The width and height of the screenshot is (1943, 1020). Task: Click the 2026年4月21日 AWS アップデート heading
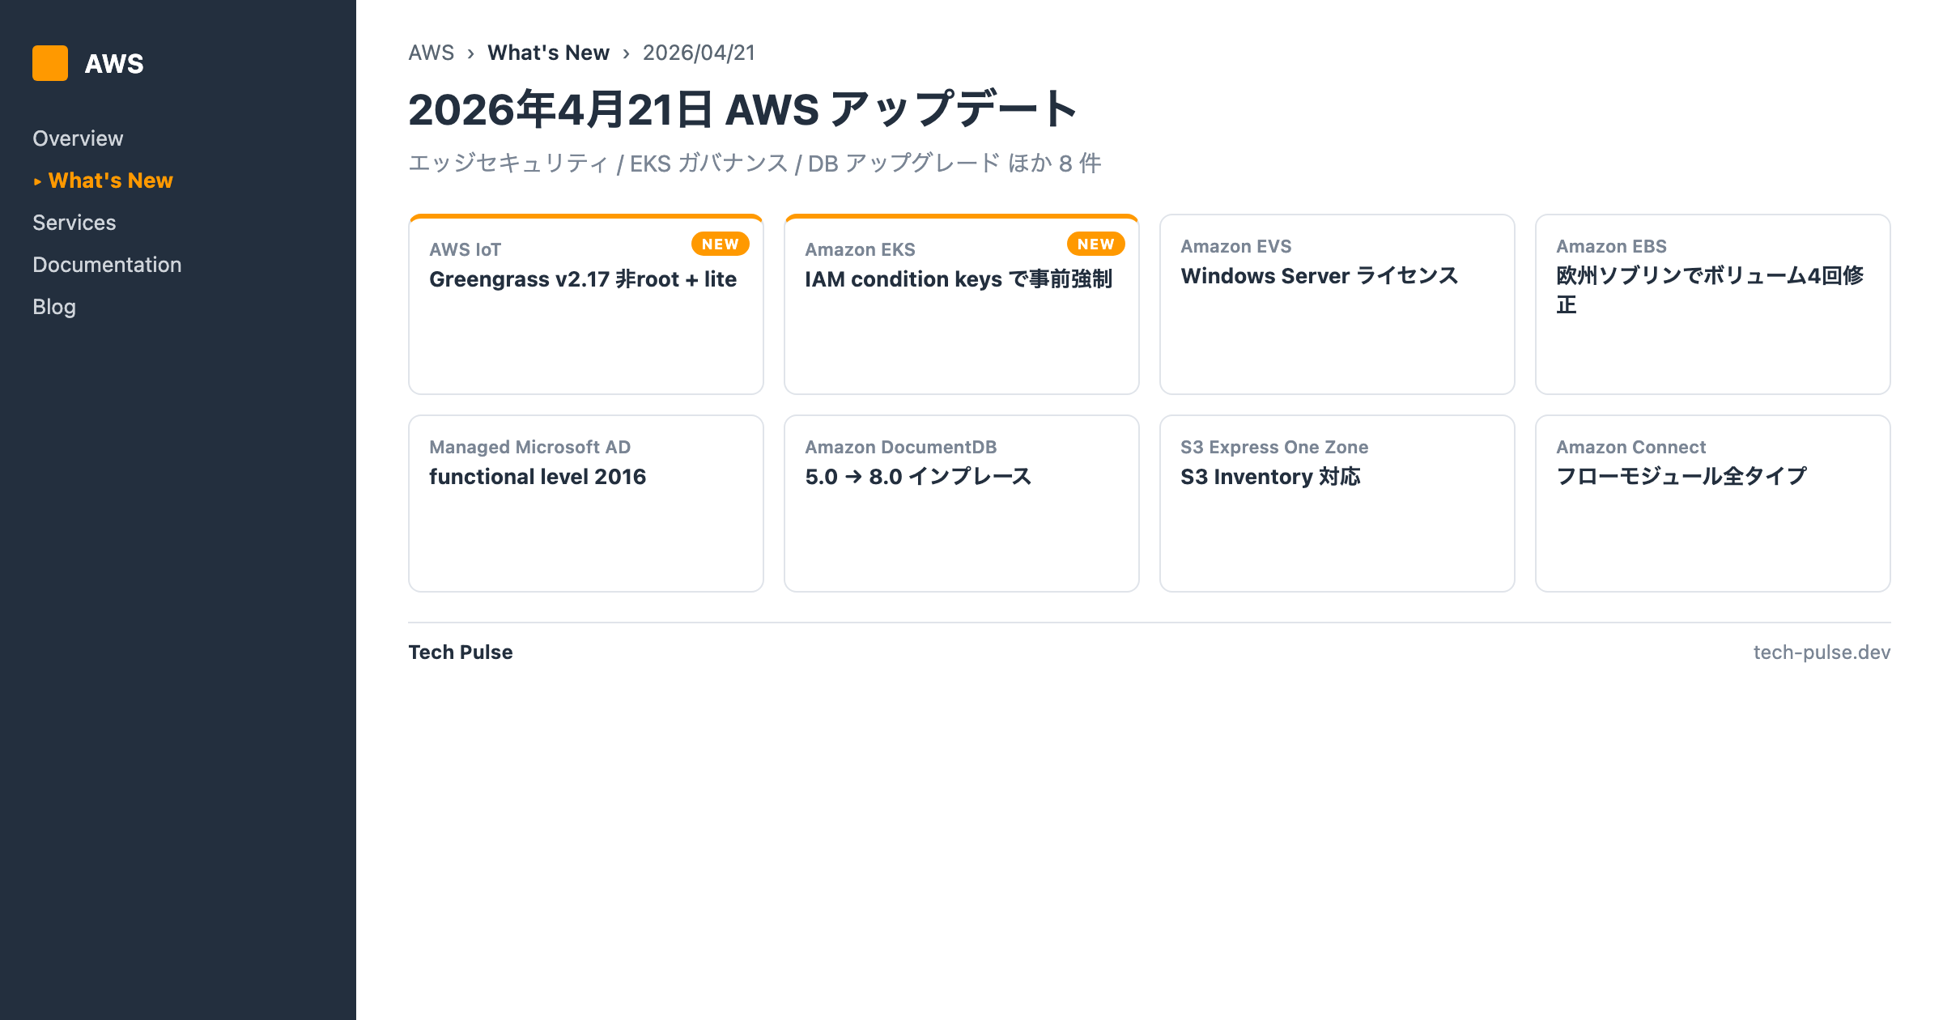[x=742, y=109]
